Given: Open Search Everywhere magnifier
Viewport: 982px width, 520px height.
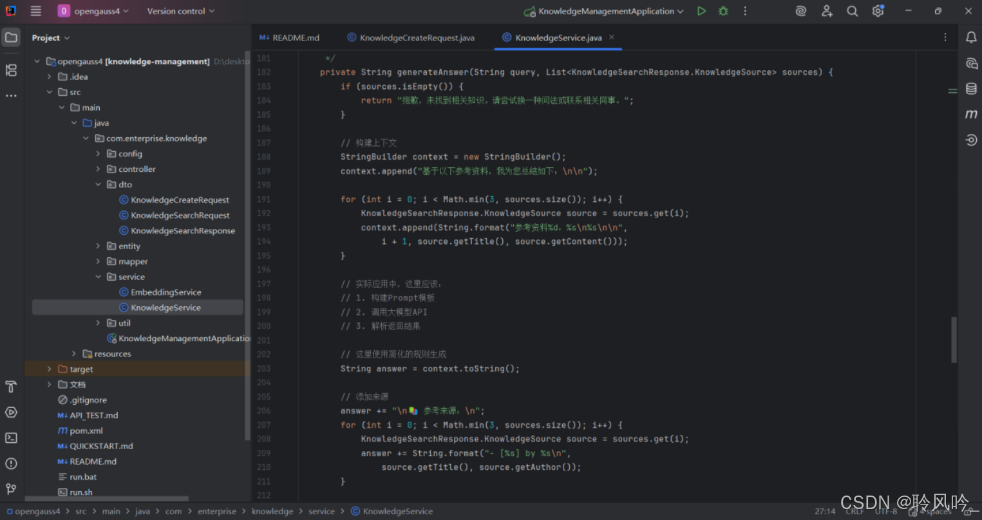Looking at the screenshot, I should [853, 11].
